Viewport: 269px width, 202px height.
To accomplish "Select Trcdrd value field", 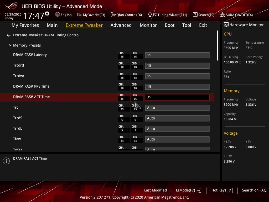I will [177, 65].
